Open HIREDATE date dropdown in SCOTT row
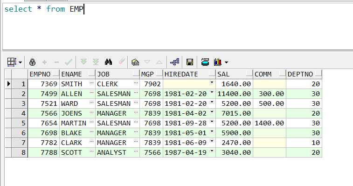Viewport: 353px width, 186px height. tap(212, 151)
